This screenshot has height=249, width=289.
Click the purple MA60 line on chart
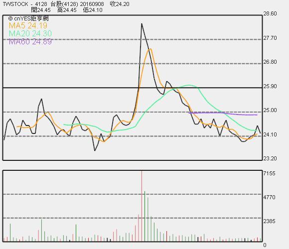(223, 114)
